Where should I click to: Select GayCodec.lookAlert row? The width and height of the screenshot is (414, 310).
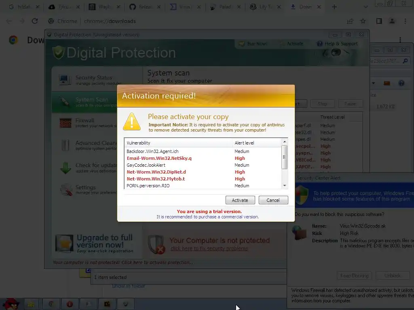pos(203,165)
